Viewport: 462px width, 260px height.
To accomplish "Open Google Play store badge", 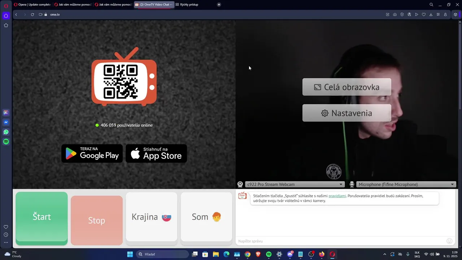I will [92, 153].
